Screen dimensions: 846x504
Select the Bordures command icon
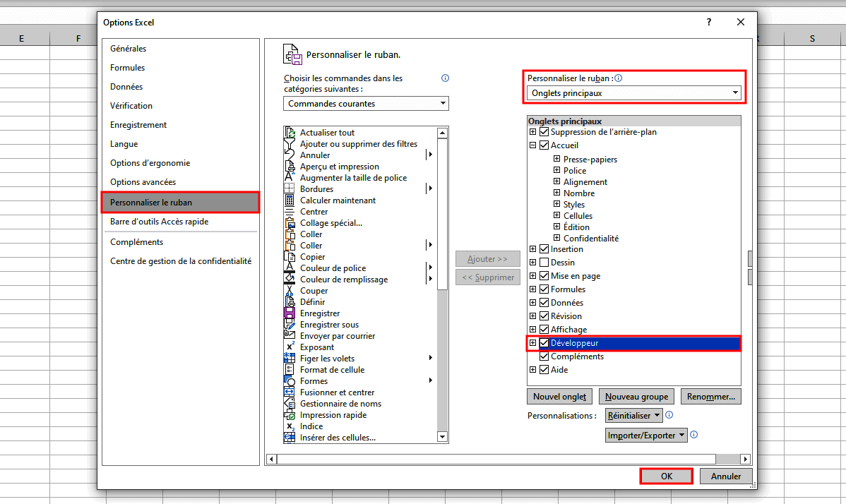289,189
